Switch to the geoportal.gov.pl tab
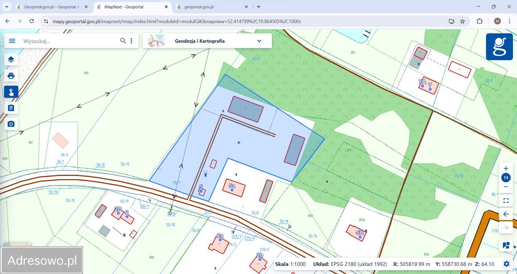Image resolution: width=517 pixels, height=274 pixels. tap(199, 7)
